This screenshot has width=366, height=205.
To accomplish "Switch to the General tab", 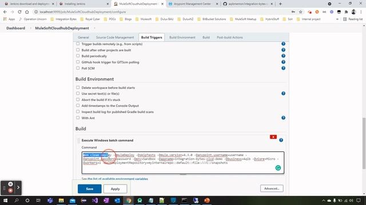I will [83, 38].
